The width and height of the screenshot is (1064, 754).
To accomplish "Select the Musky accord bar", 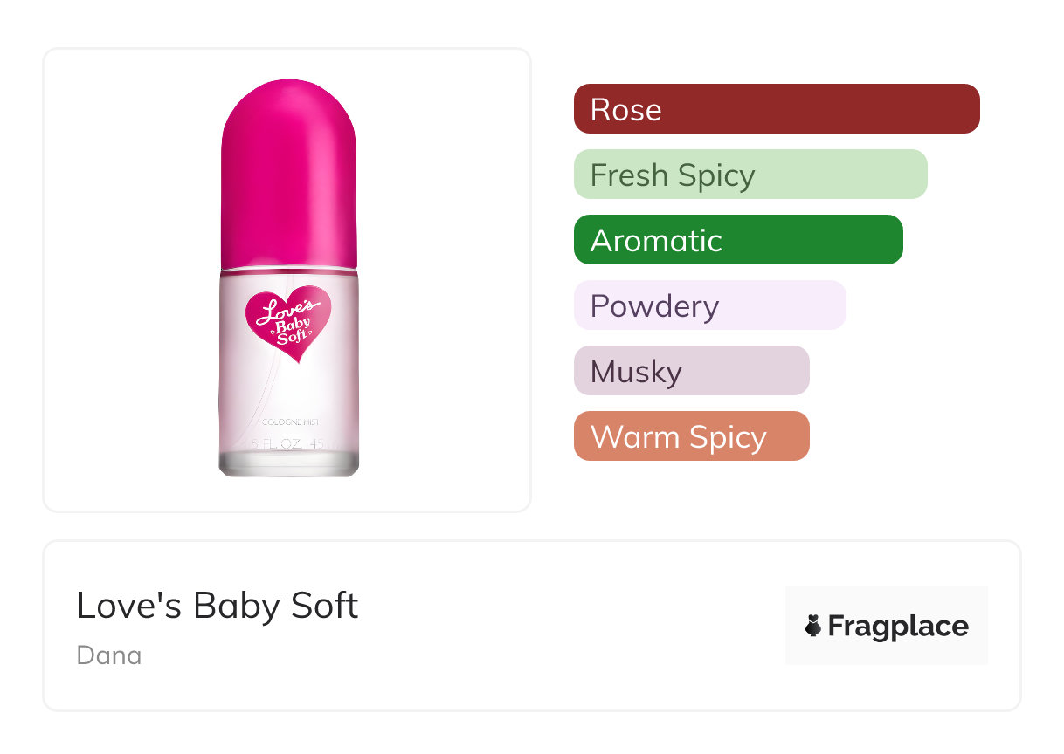I will [691, 371].
